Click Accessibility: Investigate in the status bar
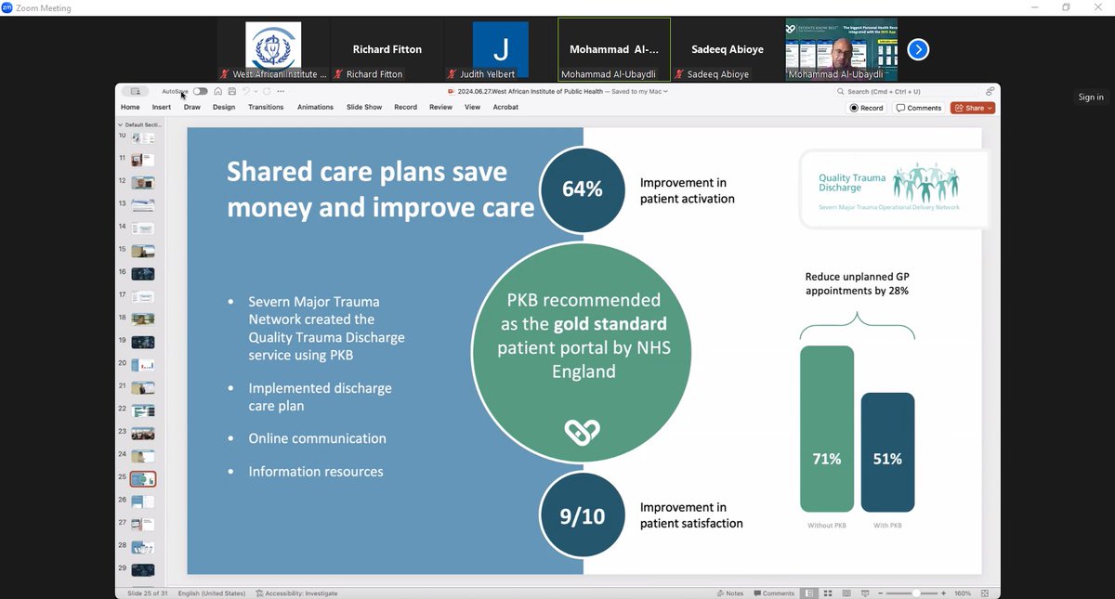The image size is (1115, 599). [297, 593]
